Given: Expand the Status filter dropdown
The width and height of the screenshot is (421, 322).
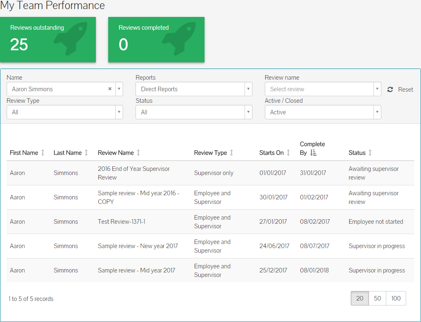Looking at the screenshot, I should tap(194, 112).
